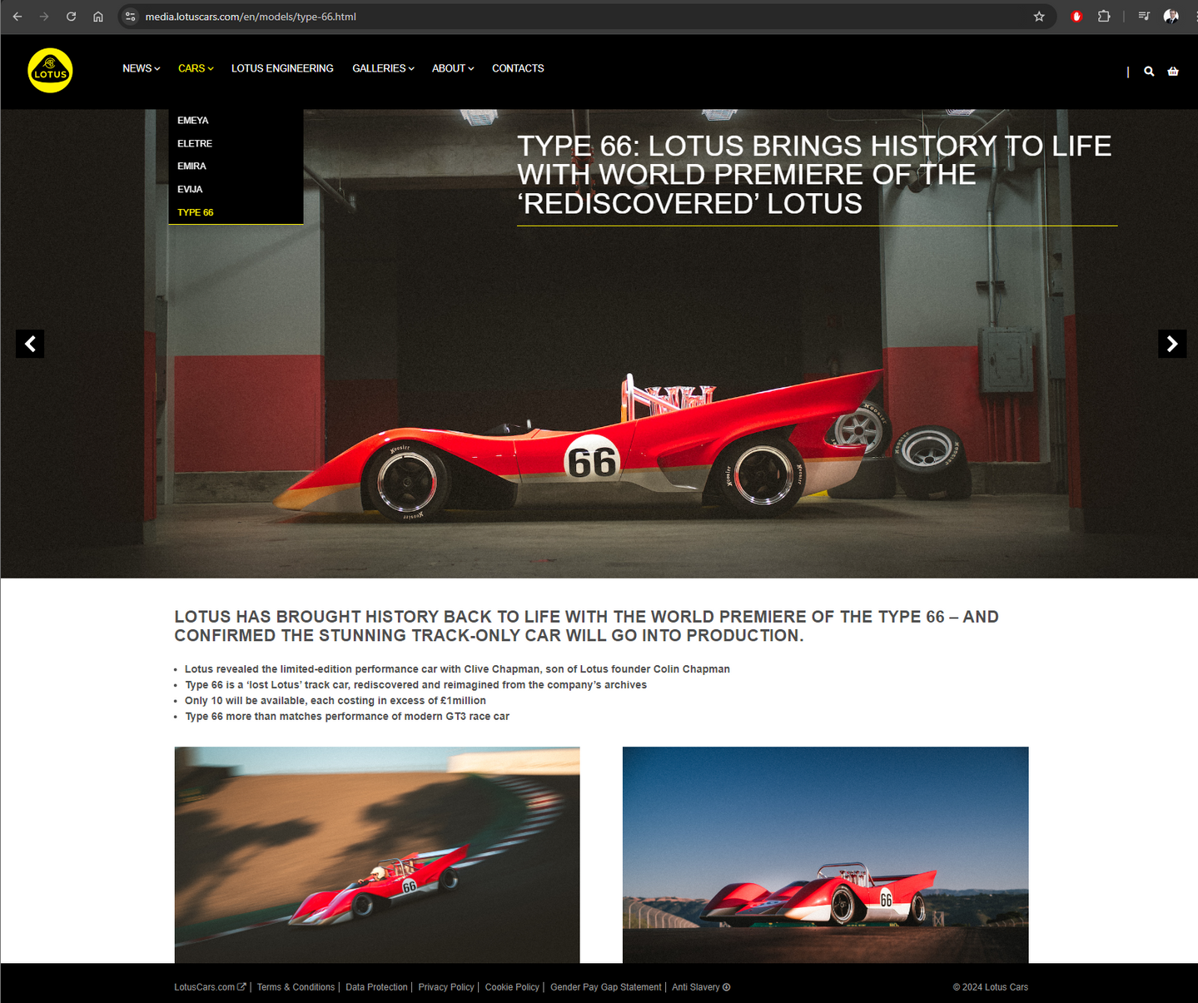The width and height of the screenshot is (1198, 1003).
Task: Click the bullet mentioning Clive Chapman
Action: (x=457, y=669)
